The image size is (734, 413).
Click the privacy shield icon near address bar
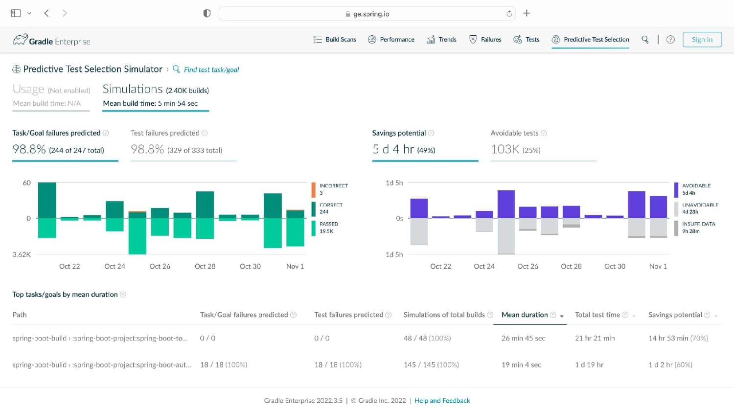pyautogui.click(x=207, y=13)
